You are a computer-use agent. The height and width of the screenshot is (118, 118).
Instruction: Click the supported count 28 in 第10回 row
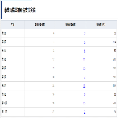pyautogui.click(x=53, y=103)
